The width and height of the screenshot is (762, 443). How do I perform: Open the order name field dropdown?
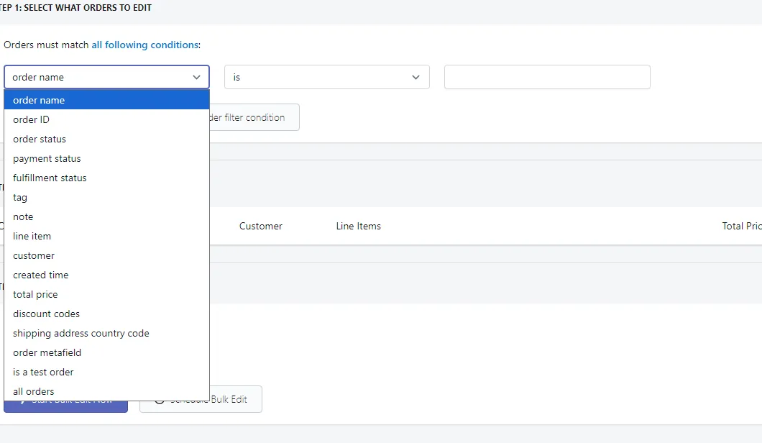(106, 77)
